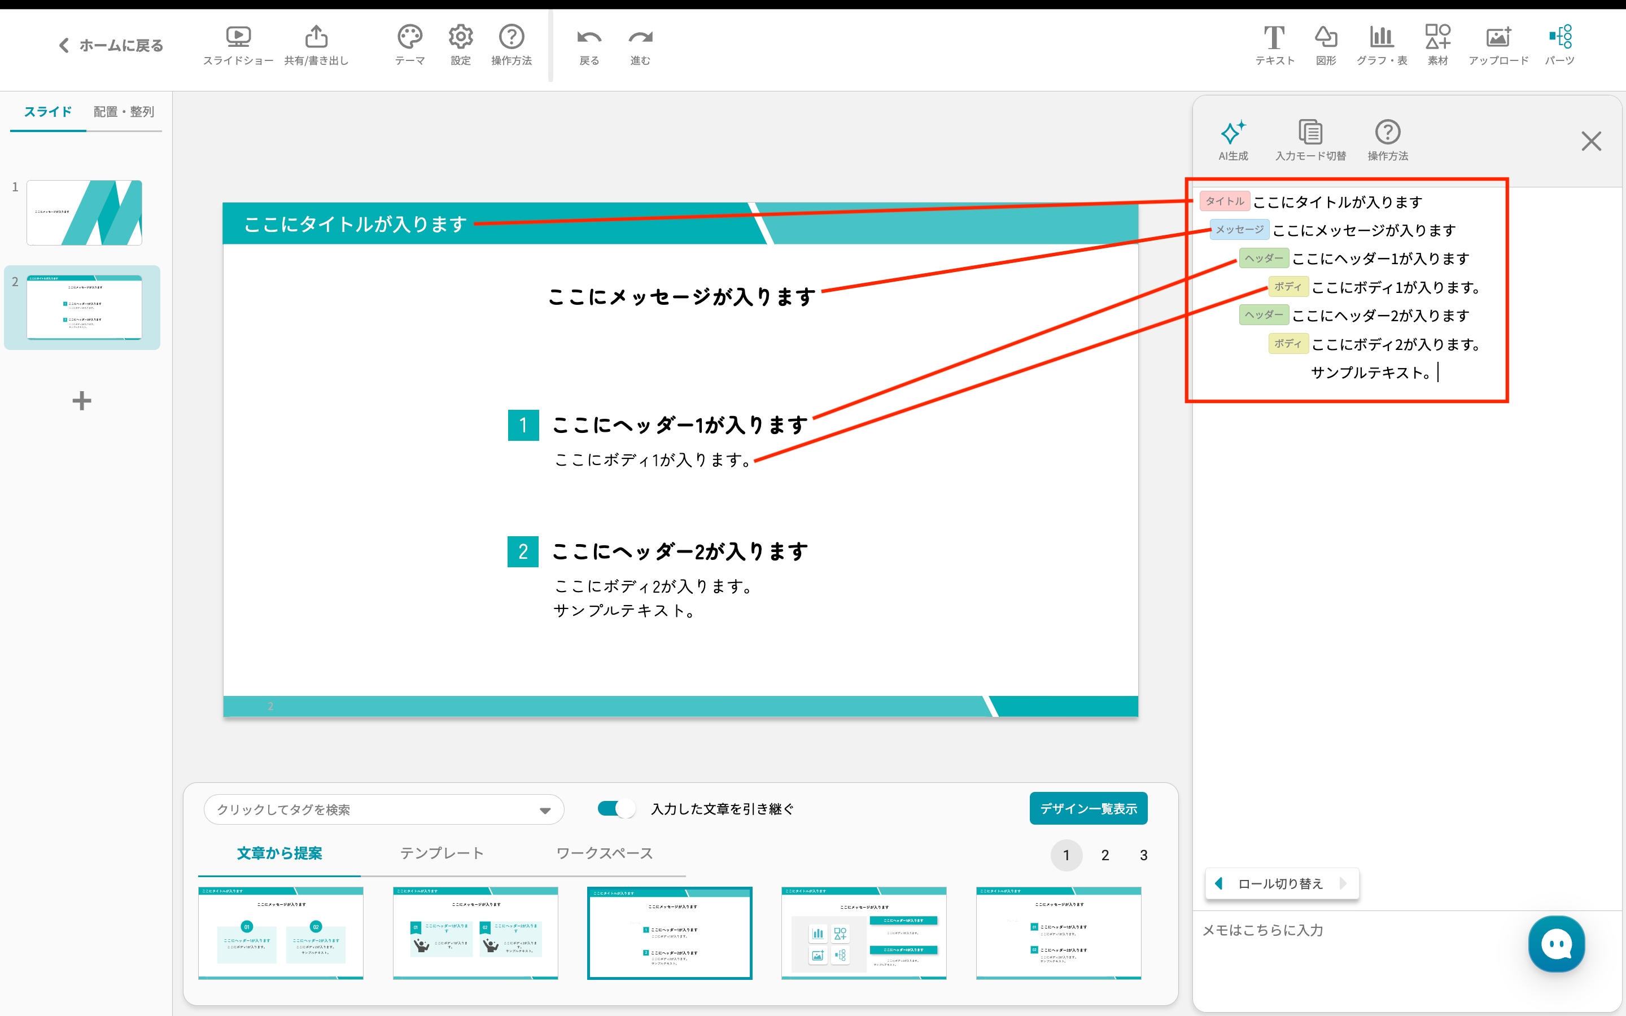Open the theme (テーマ) palette icon
Viewport: 1626px width, 1016px height.
click(x=409, y=45)
